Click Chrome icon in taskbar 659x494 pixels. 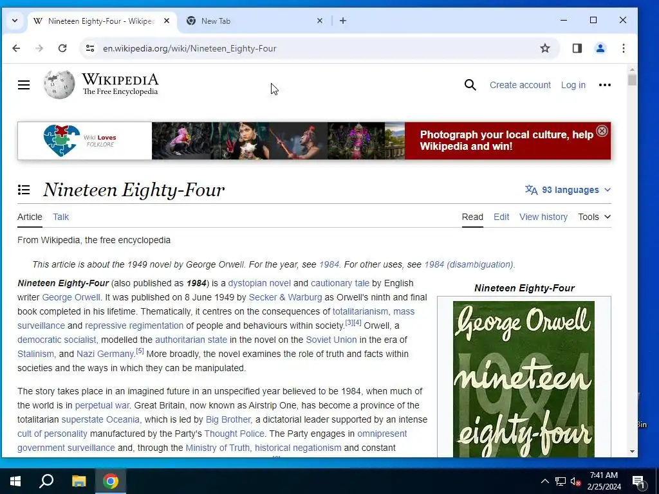(x=111, y=481)
